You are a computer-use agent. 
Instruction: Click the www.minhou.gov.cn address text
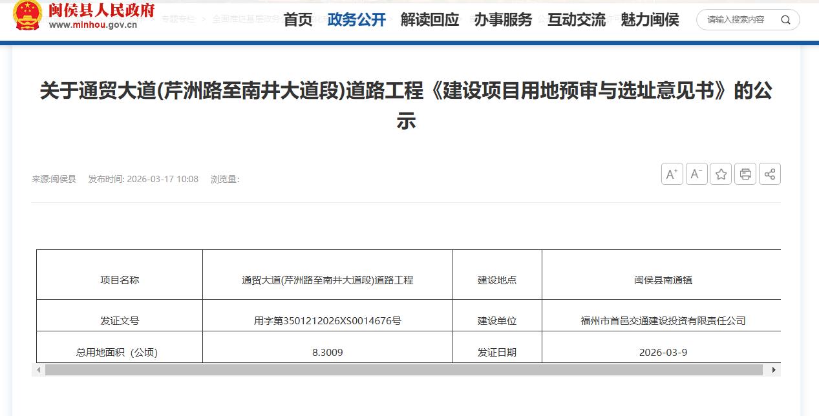[x=93, y=25]
